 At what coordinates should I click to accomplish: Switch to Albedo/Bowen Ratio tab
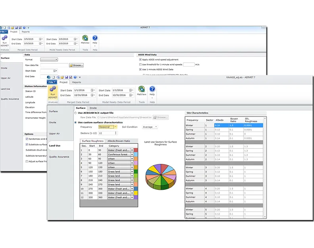(x=119, y=141)
